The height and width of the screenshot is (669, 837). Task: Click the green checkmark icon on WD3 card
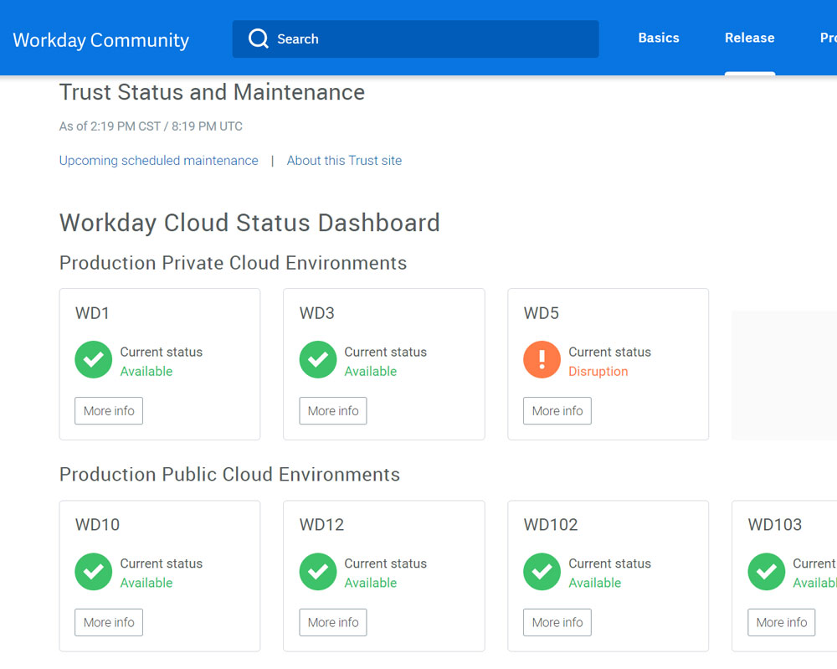[317, 359]
